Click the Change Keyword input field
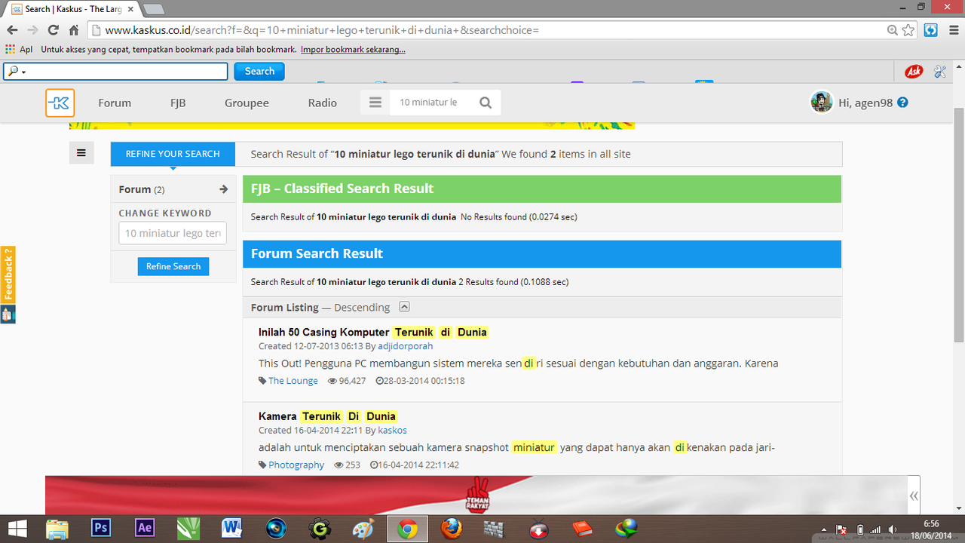965x543 pixels. point(173,233)
